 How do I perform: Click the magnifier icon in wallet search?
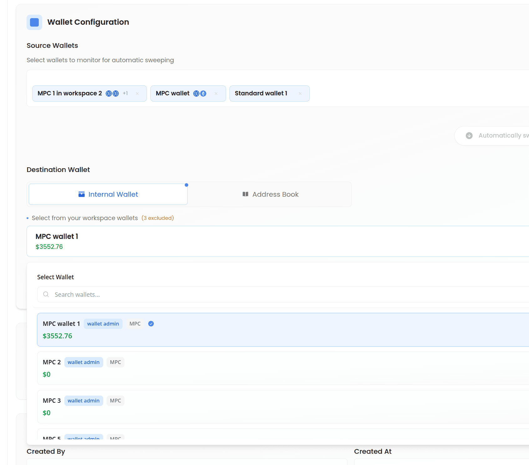click(46, 294)
